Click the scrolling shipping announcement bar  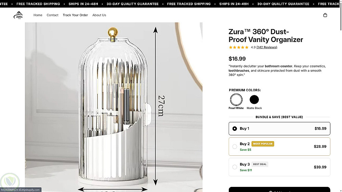171,4
